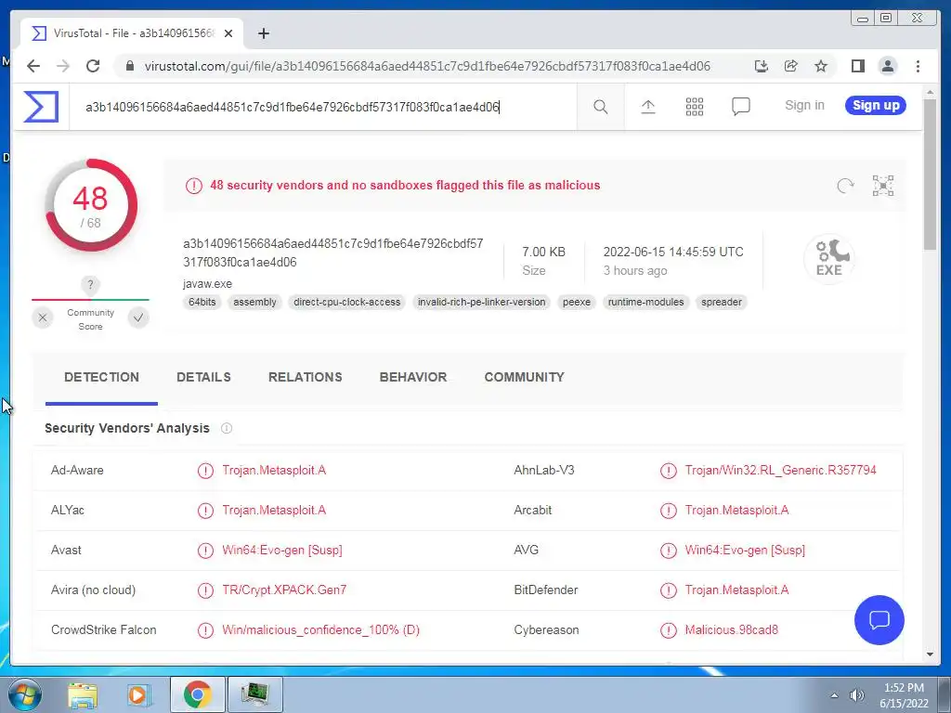Image resolution: width=951 pixels, height=713 pixels.
Task: Click the Sign in link
Action: 804,106
